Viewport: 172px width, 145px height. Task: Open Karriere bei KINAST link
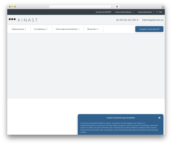(104, 12)
